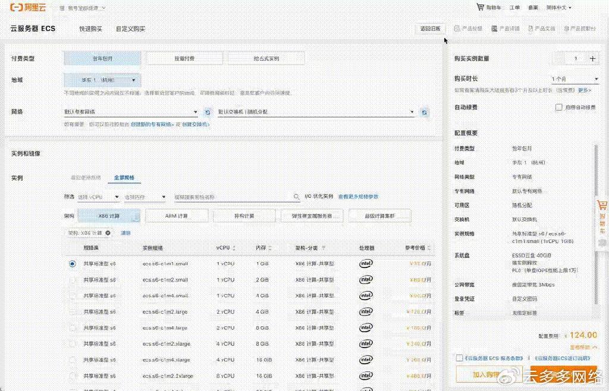The width and height of the screenshot is (609, 391).
Task: Remove the 架构: X86 计算 filter tag
Action: point(108,233)
